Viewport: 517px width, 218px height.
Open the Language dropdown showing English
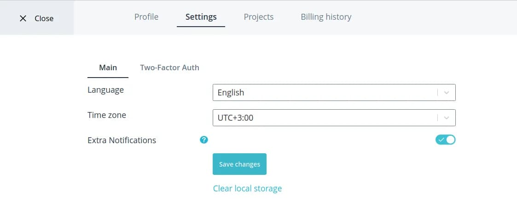(325, 92)
